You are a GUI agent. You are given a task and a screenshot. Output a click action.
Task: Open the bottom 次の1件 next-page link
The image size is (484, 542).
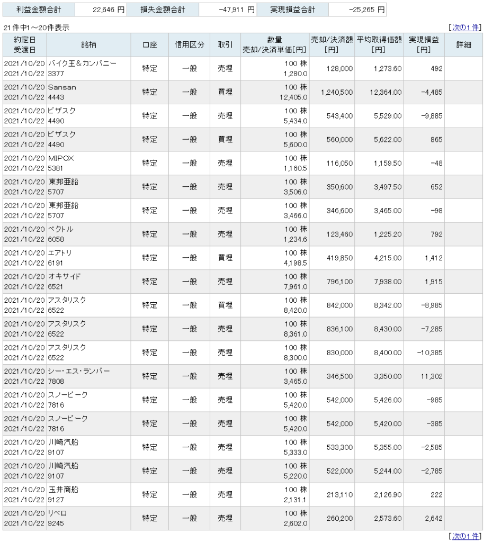coord(465,536)
